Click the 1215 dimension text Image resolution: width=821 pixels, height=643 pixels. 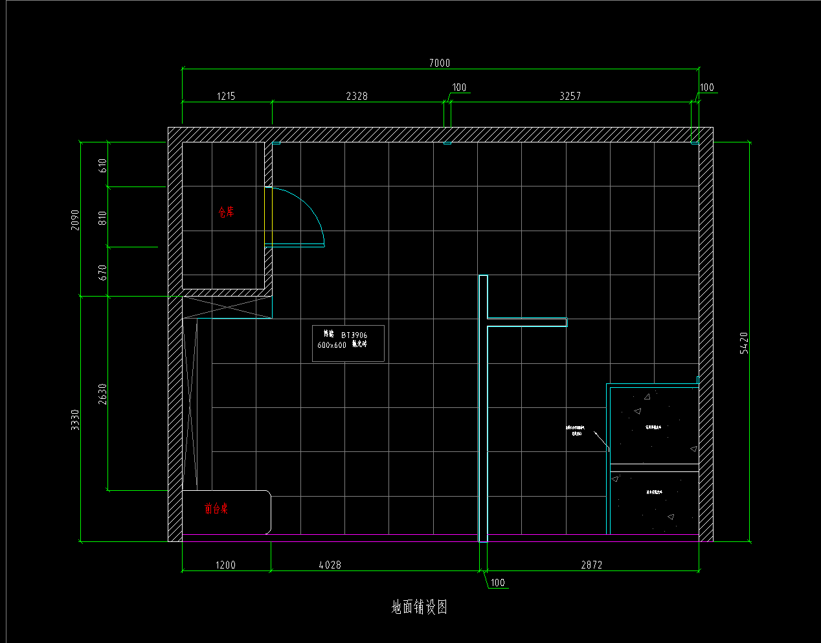[x=225, y=96]
